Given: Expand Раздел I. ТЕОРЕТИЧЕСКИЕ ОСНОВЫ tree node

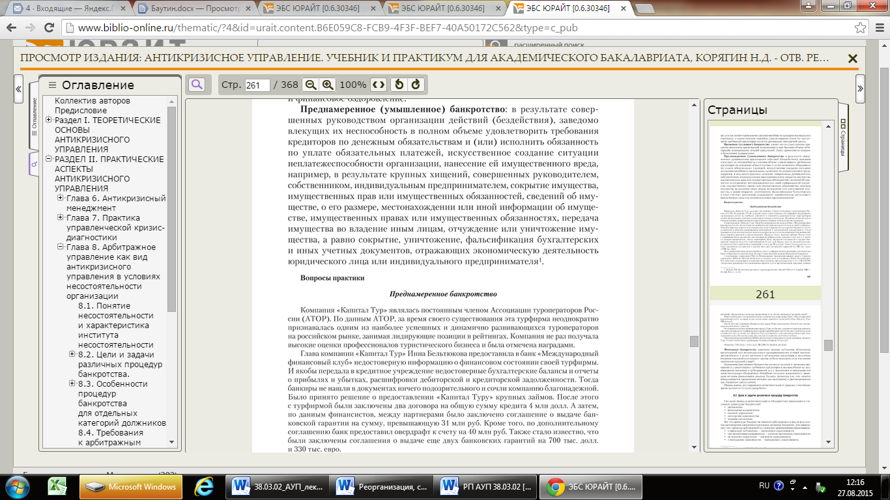Looking at the screenshot, I should tap(49, 120).
